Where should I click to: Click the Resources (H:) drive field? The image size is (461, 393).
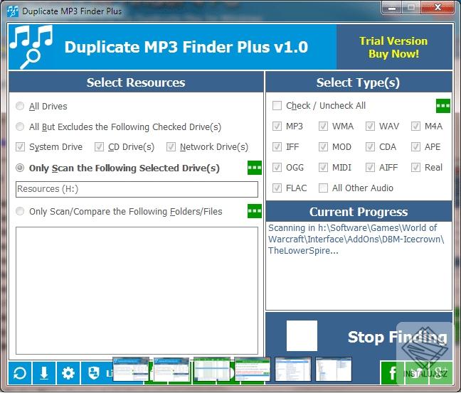[x=137, y=189]
